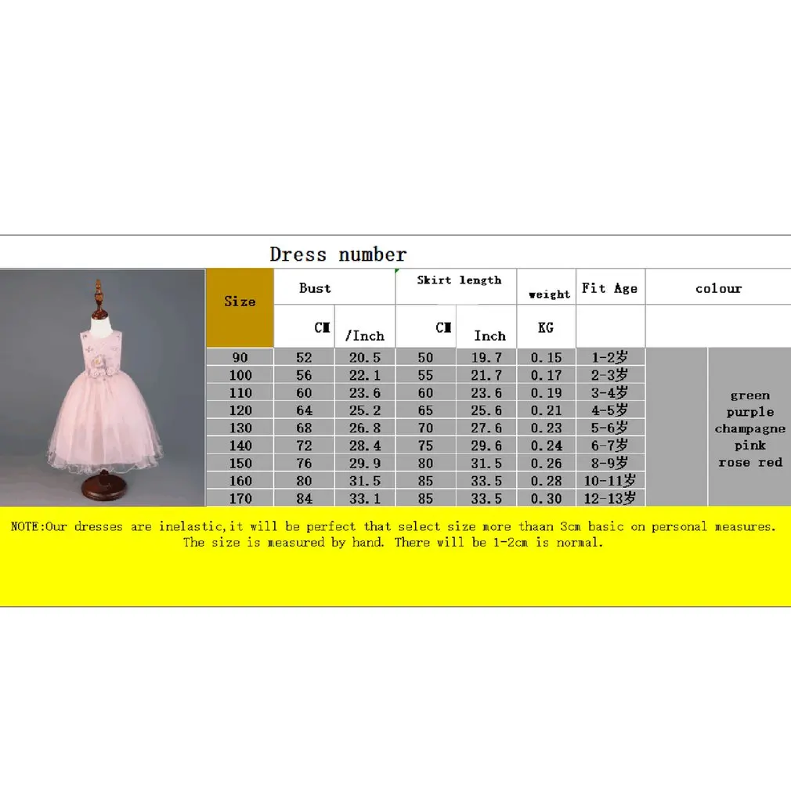Click the "Fit Age" column header
This screenshot has height=791, width=791.
[x=609, y=288]
